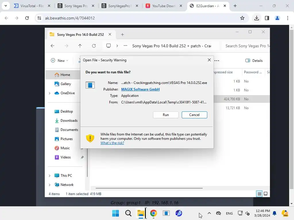Close the Explorer tab Sony Vegas Pro 14.0

(x=110, y=34)
